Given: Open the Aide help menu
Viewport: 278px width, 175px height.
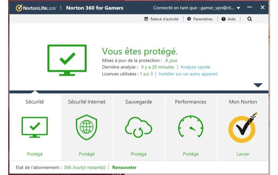Looking at the screenshot, I should [231, 19].
